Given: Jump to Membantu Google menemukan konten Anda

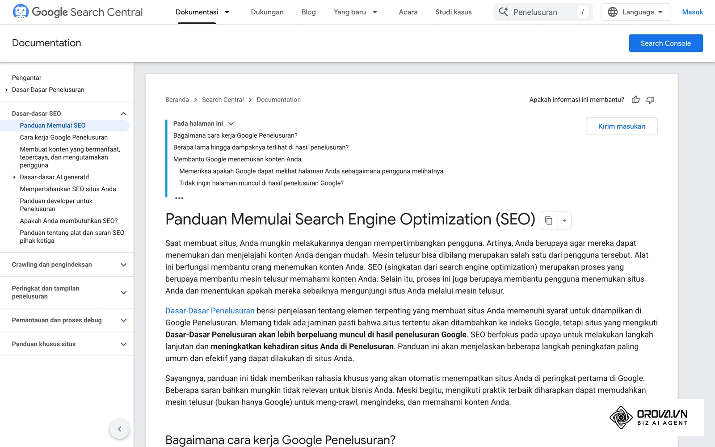Looking at the screenshot, I should (x=237, y=160).
